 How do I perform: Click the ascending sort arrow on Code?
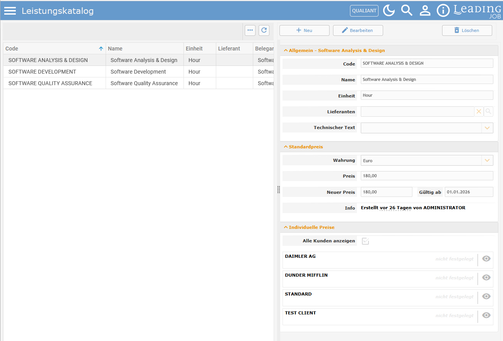tap(101, 49)
